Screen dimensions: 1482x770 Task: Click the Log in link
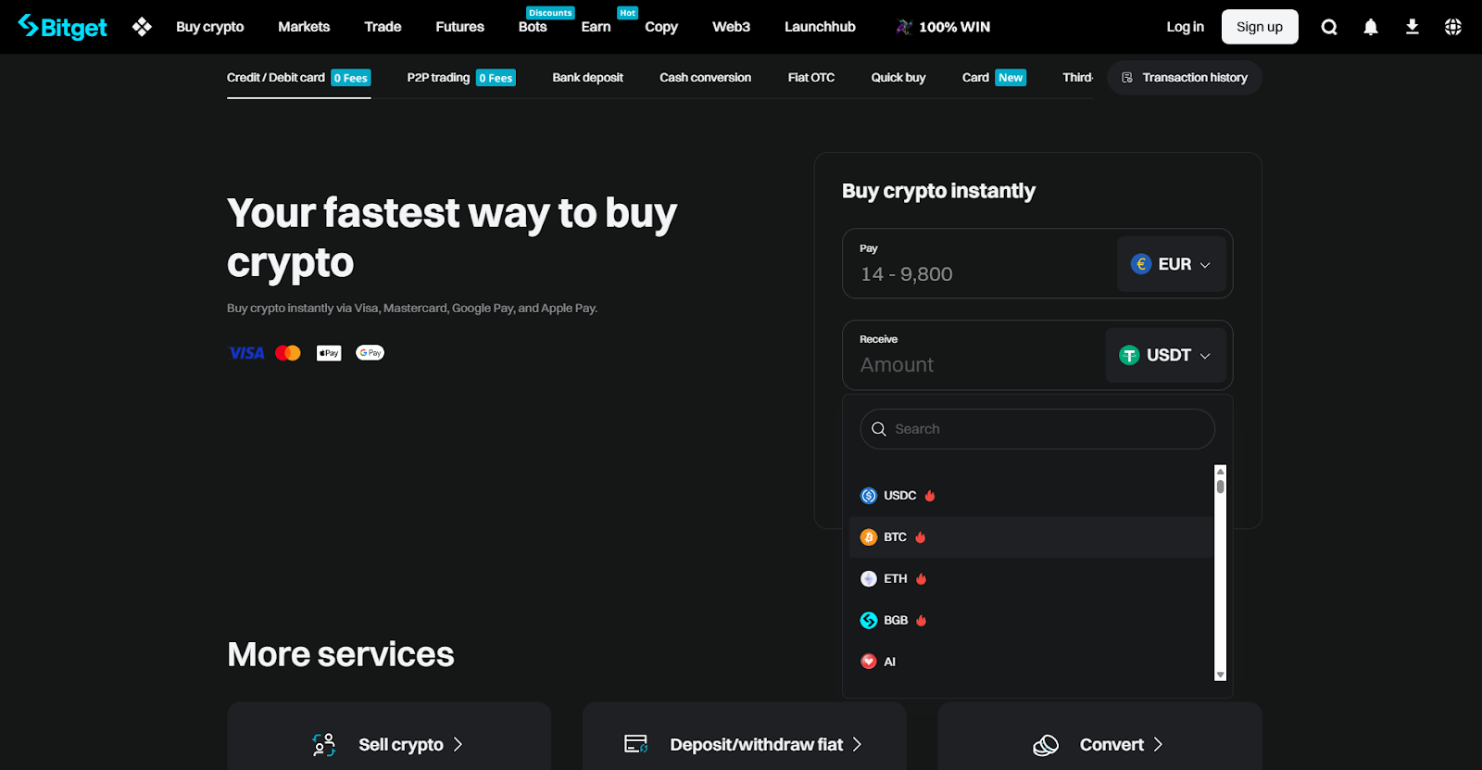pyautogui.click(x=1185, y=27)
